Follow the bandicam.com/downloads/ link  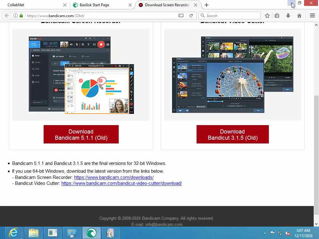point(114,177)
